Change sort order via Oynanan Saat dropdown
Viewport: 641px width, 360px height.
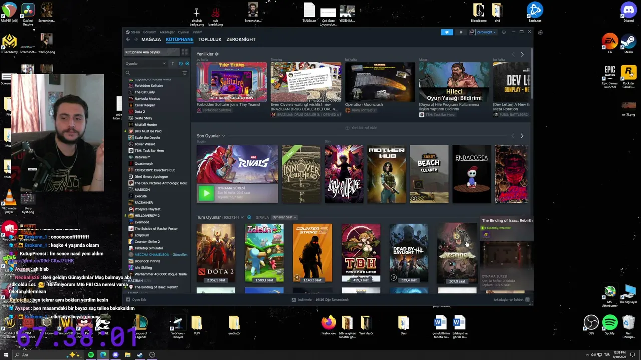tap(284, 217)
